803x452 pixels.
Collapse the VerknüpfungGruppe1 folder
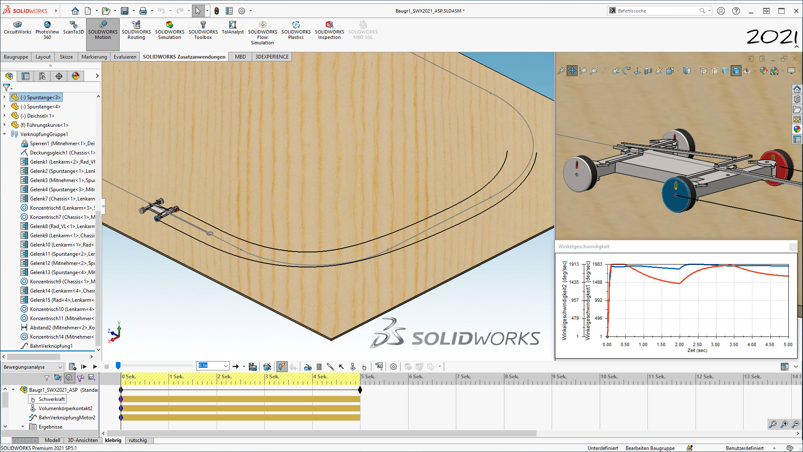[5, 134]
